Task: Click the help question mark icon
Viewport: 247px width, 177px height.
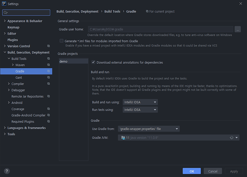Action: pos(7,171)
